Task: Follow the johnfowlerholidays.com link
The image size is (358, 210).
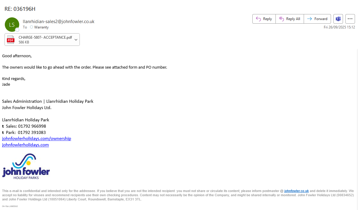Action: point(26,145)
